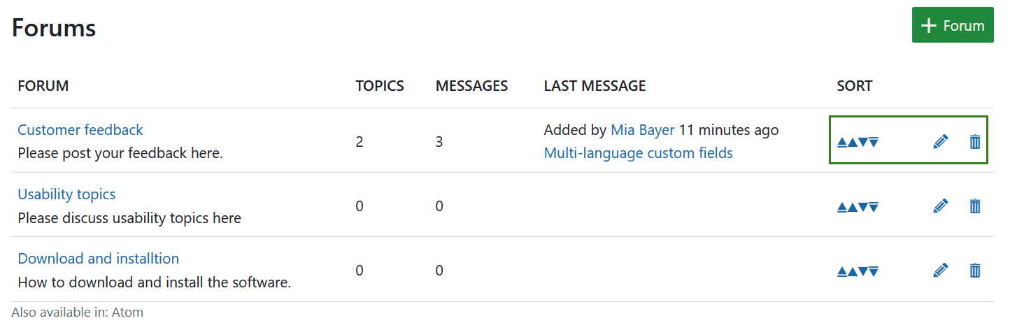Move Download and installtion forum to top

coord(842,271)
